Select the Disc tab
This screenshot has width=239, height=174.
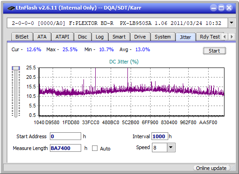pyautogui.click(x=83, y=37)
